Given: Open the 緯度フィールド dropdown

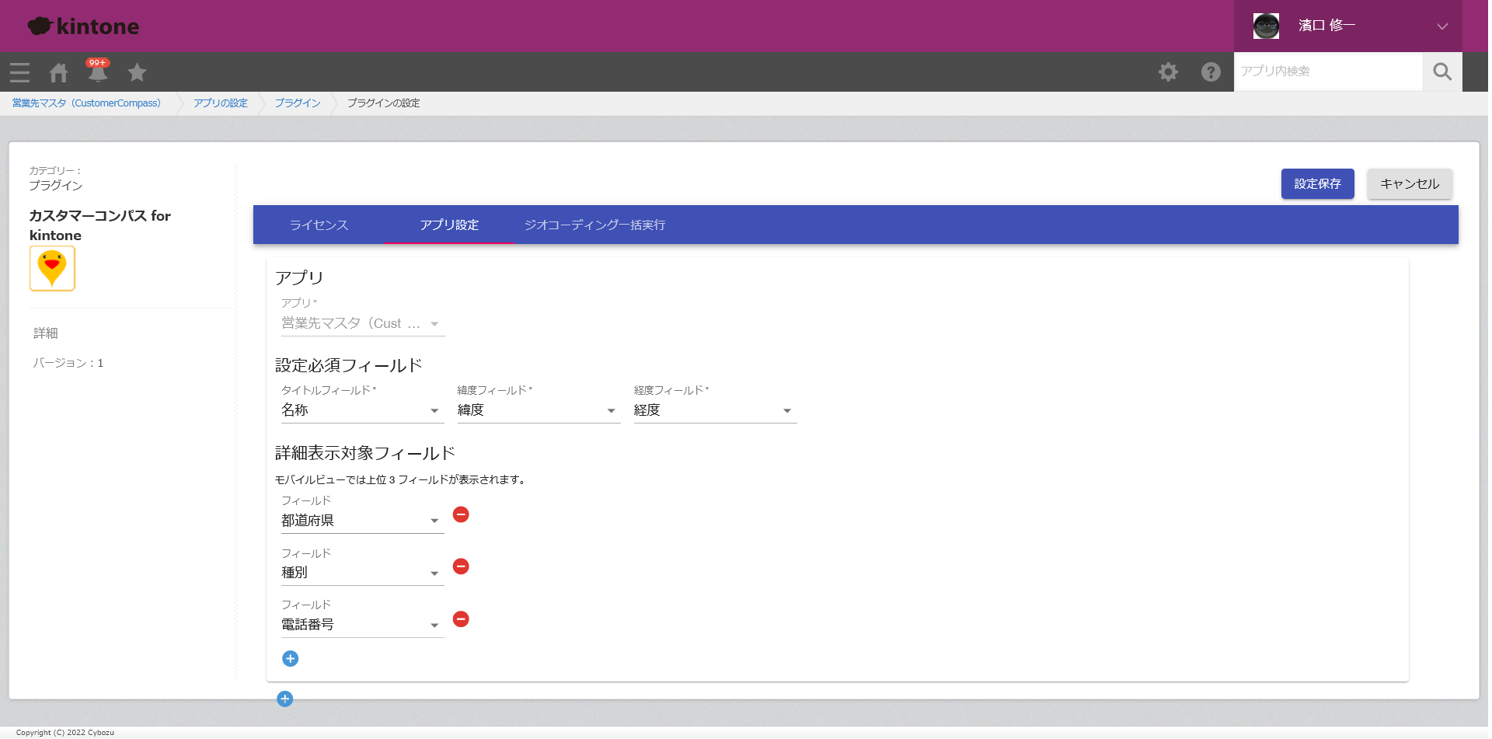Looking at the screenshot, I should 539,410.
